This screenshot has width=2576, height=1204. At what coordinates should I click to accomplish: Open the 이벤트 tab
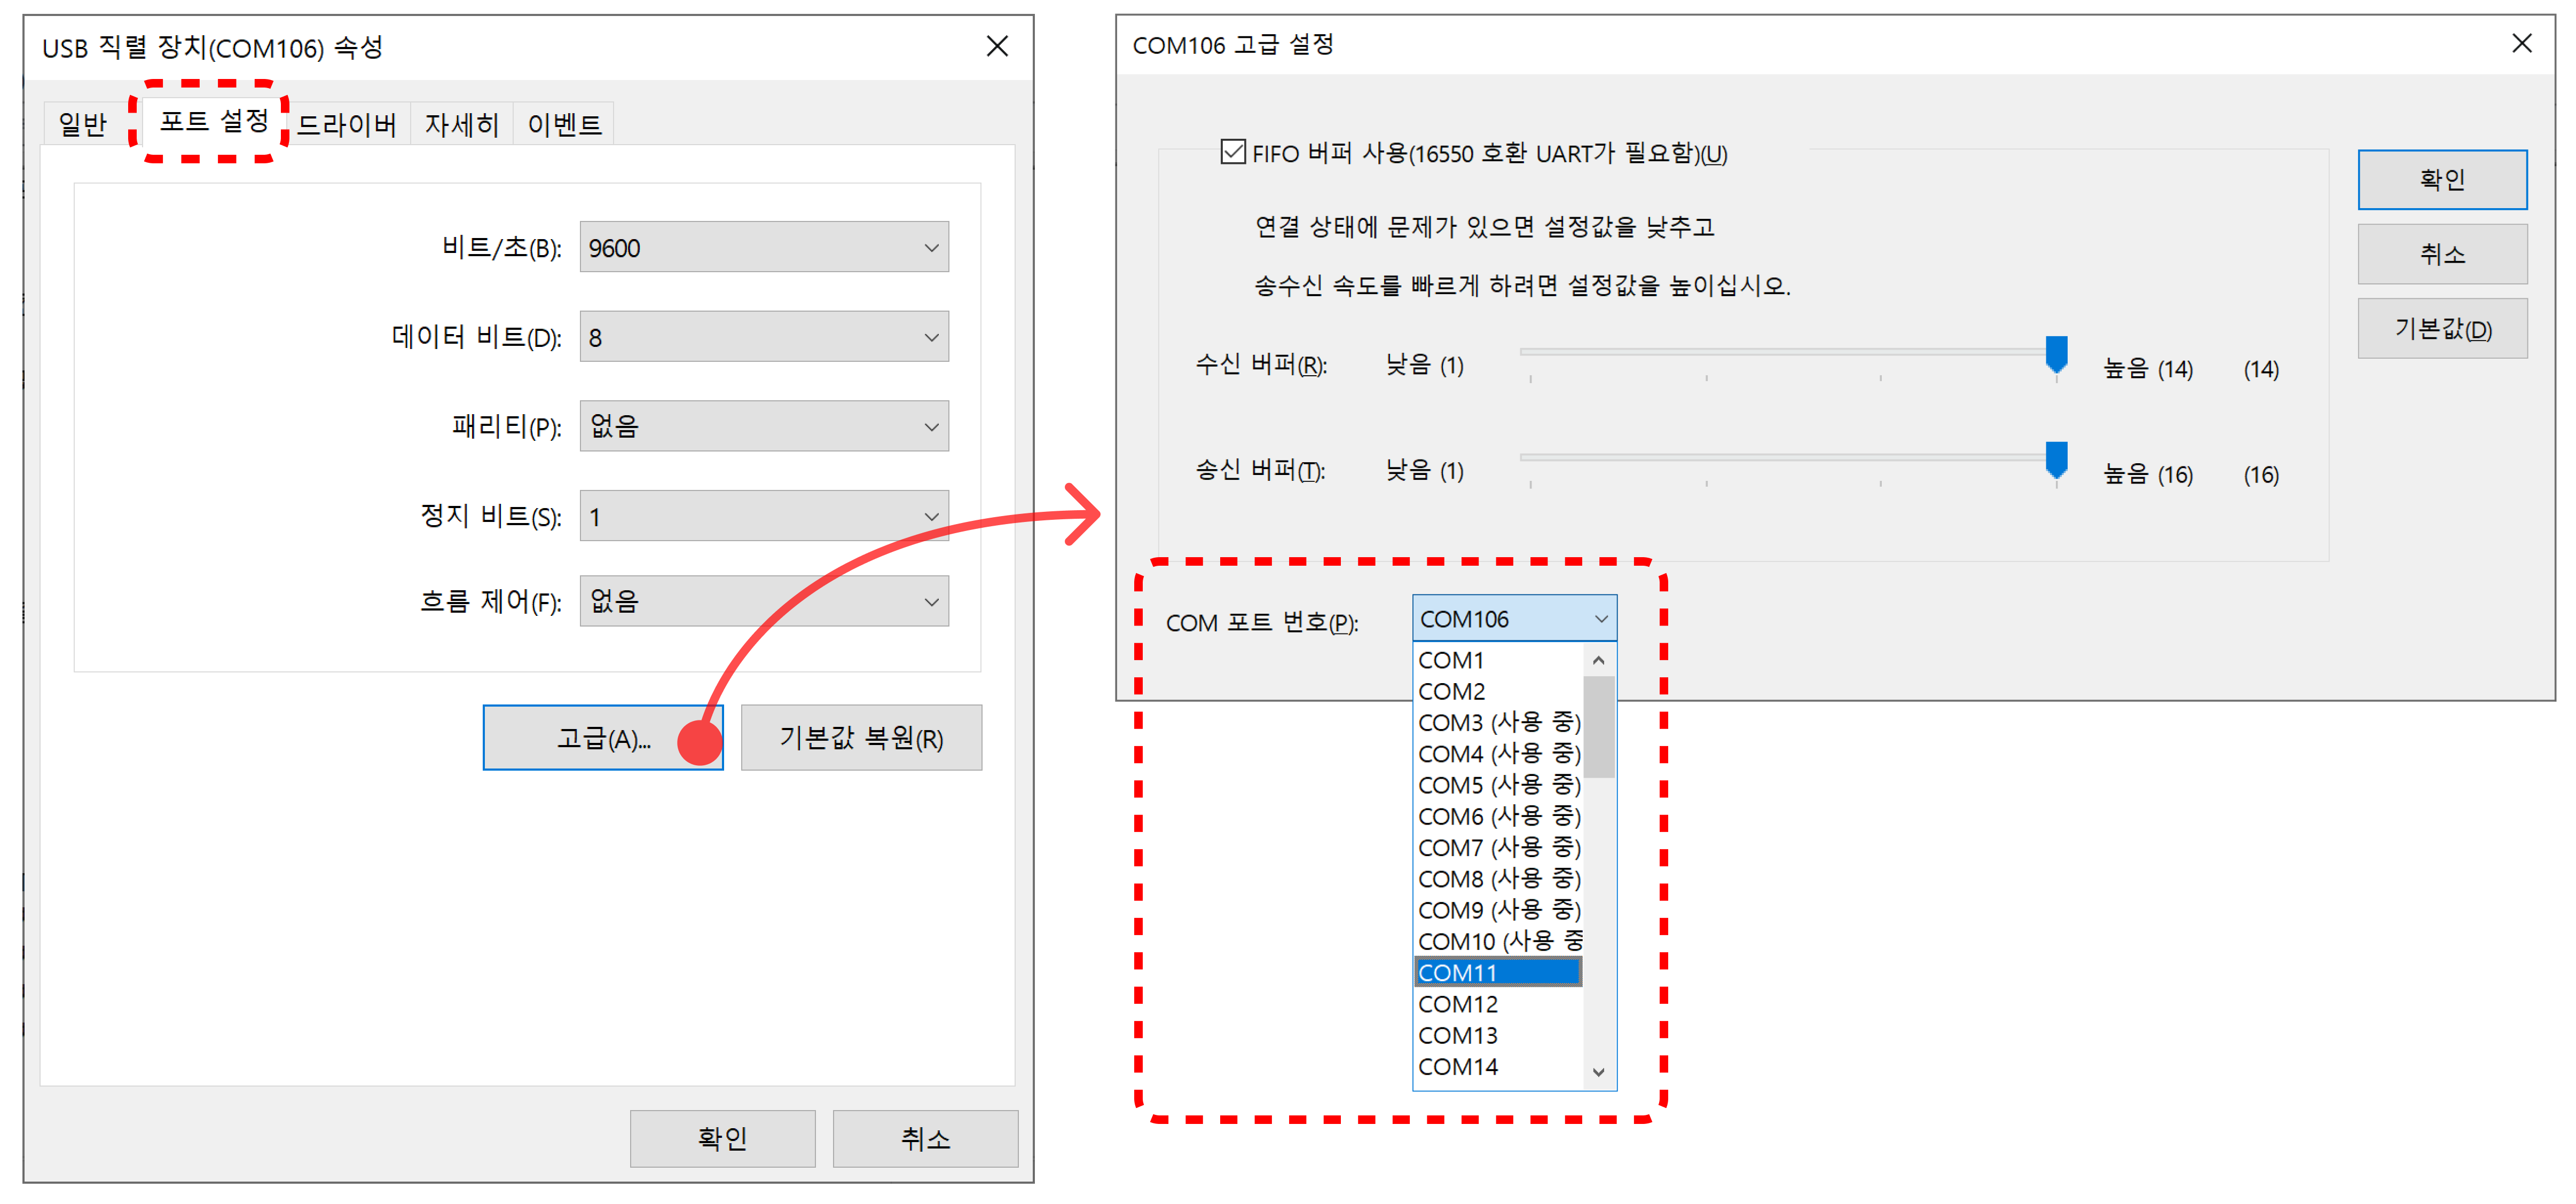(564, 125)
